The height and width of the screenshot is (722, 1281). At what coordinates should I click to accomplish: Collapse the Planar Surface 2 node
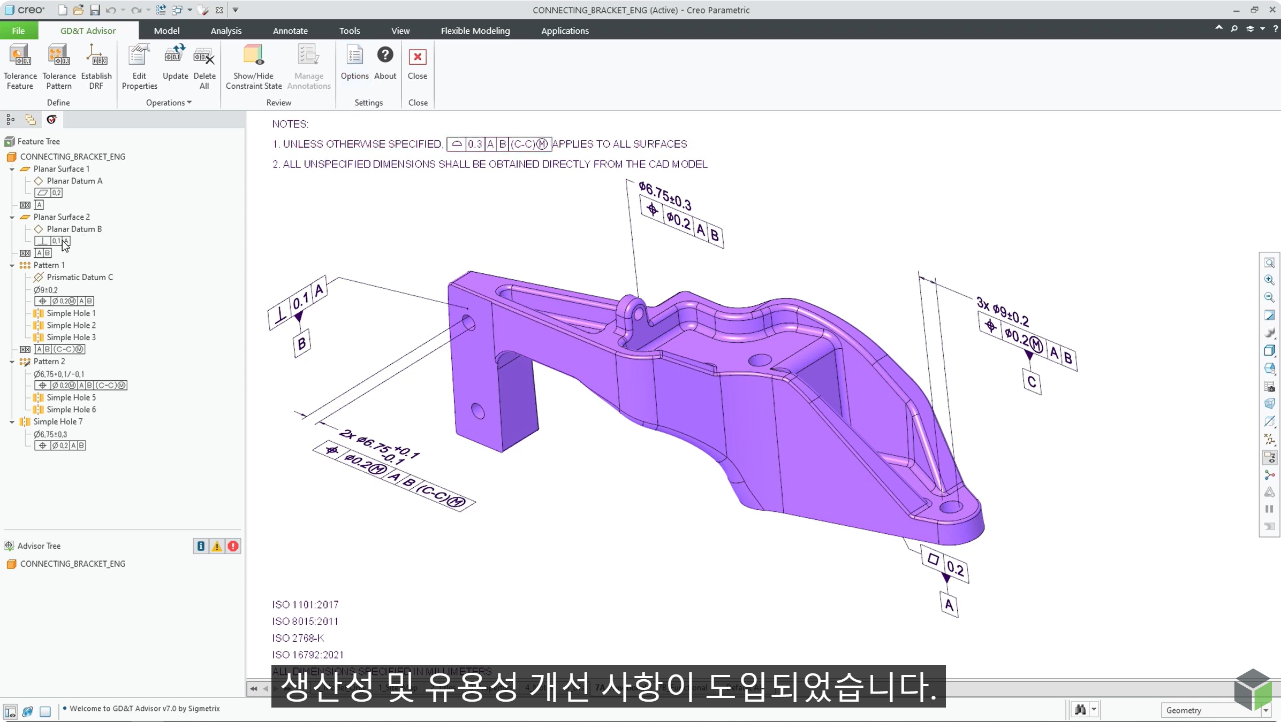point(12,217)
